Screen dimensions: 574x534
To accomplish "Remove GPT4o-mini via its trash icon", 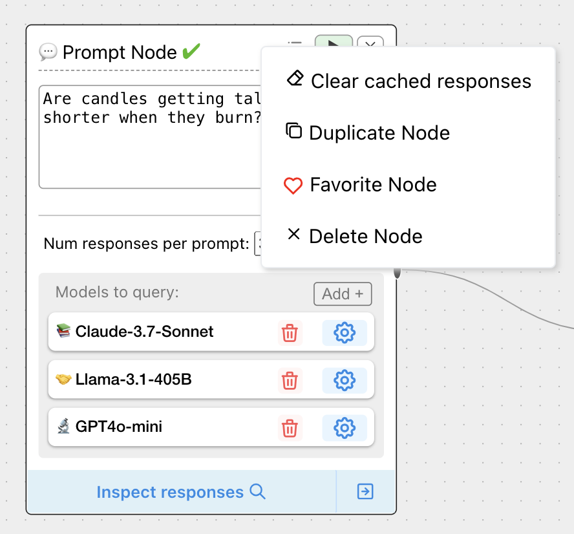I will [x=290, y=427].
